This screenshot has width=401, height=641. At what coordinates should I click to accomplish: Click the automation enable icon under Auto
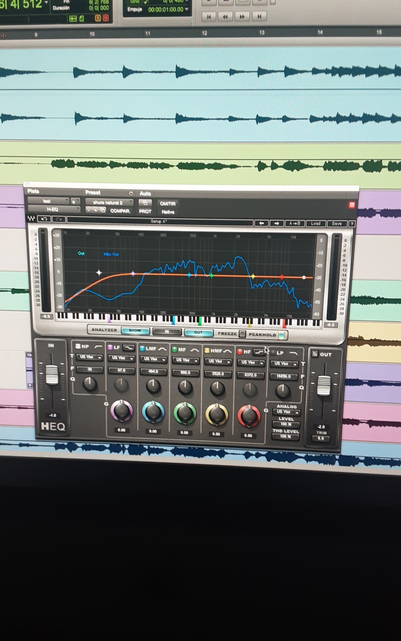145,203
